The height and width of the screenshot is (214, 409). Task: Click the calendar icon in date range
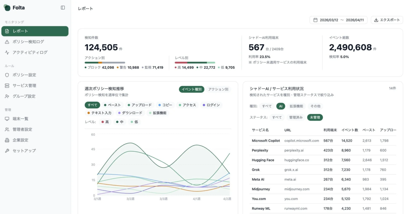pos(315,20)
